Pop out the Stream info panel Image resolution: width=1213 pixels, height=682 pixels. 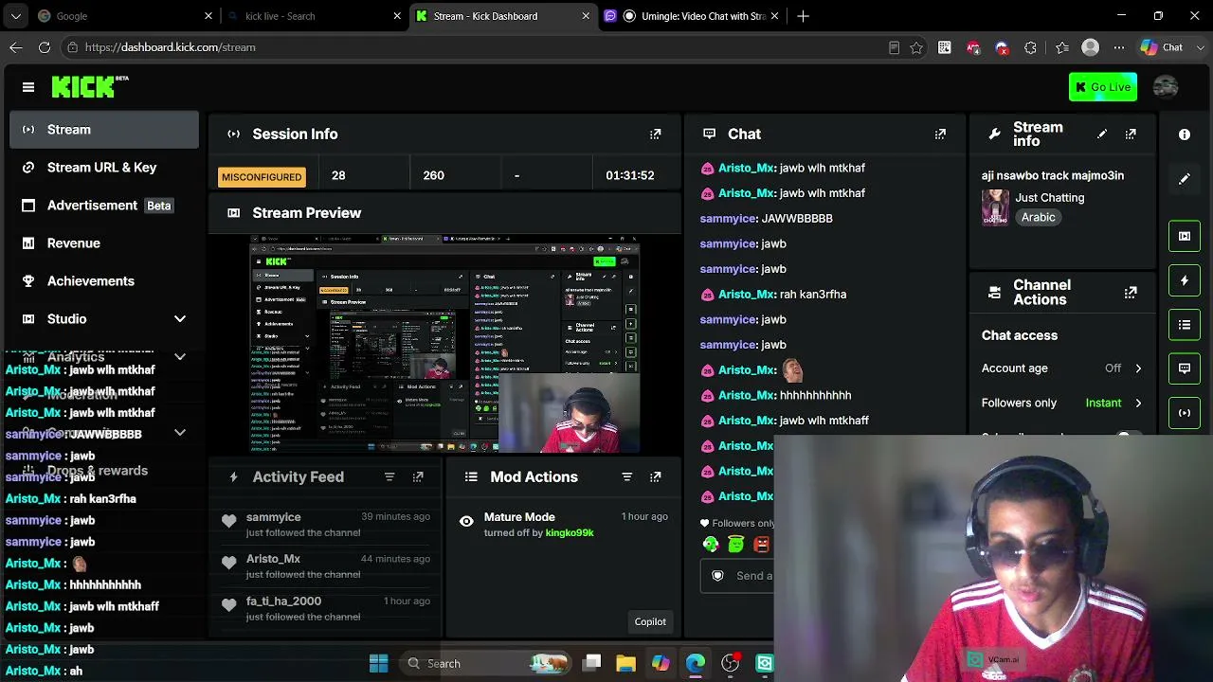(1131, 135)
